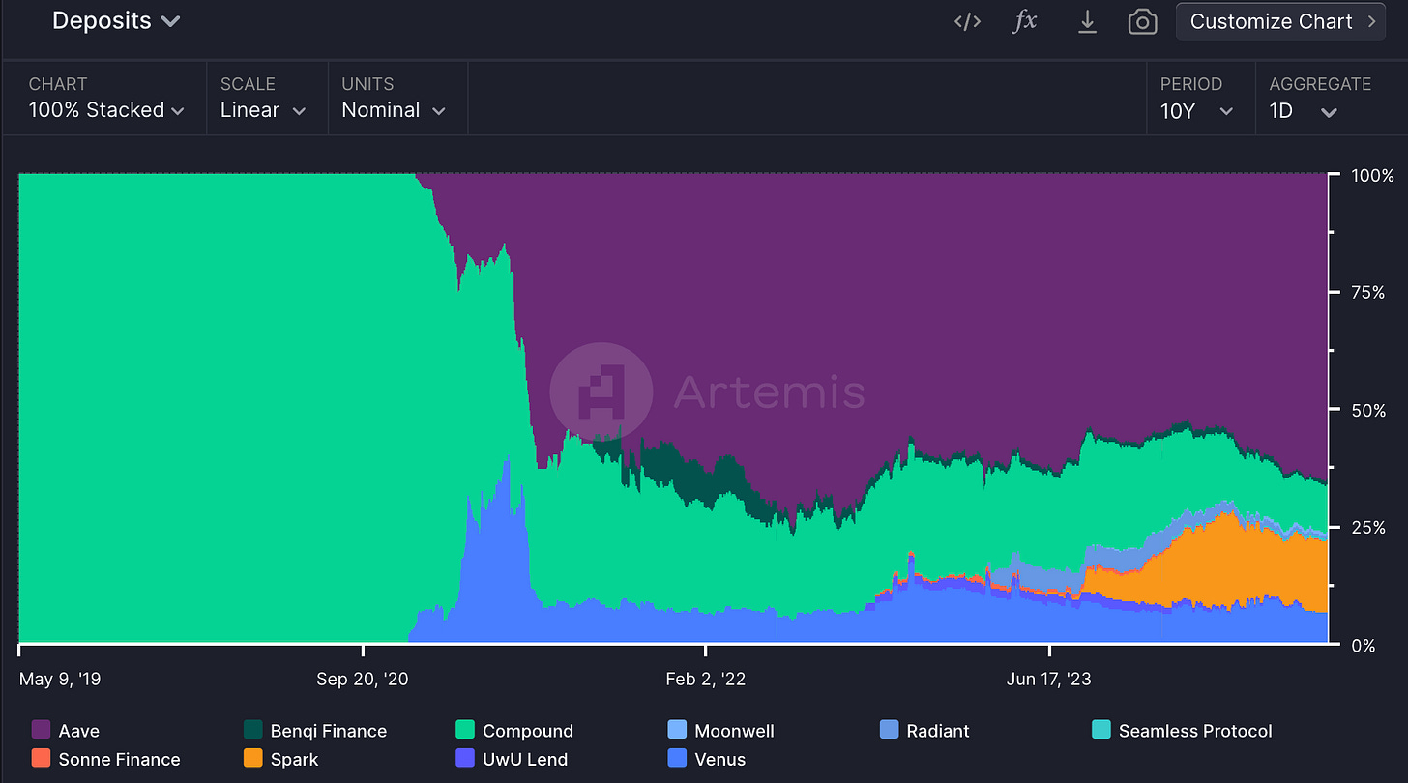Expand the Deposits metric dropdown
The image size is (1408, 783).
pyautogui.click(x=116, y=20)
